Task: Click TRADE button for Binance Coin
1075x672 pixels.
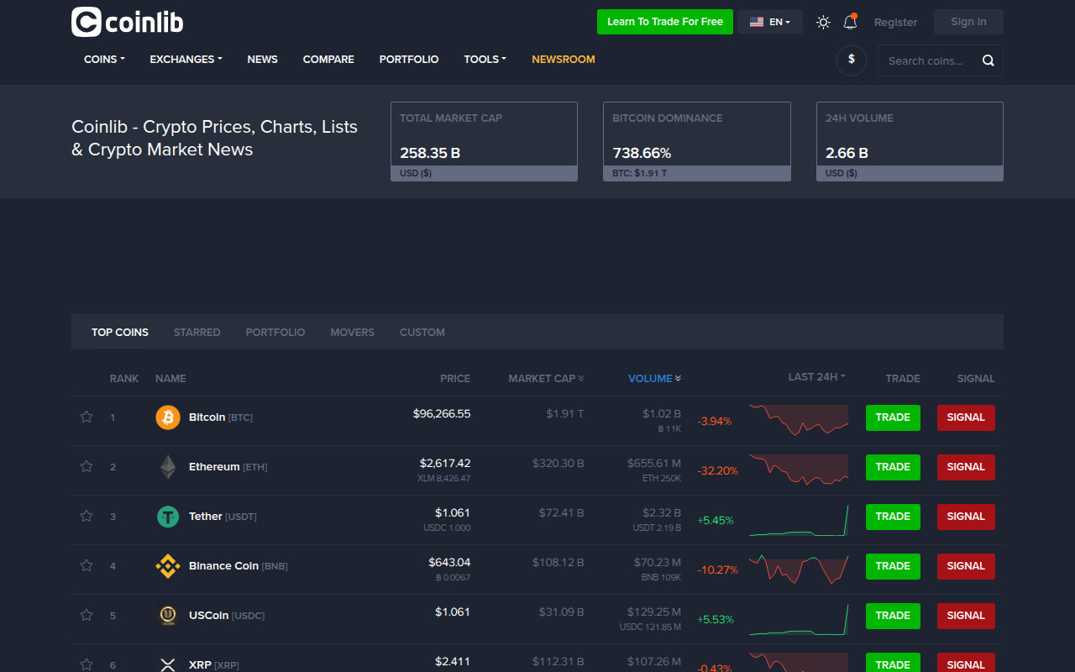Action: 893,566
